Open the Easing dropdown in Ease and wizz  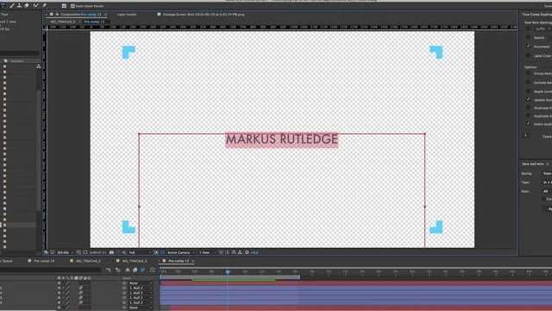[547, 173]
